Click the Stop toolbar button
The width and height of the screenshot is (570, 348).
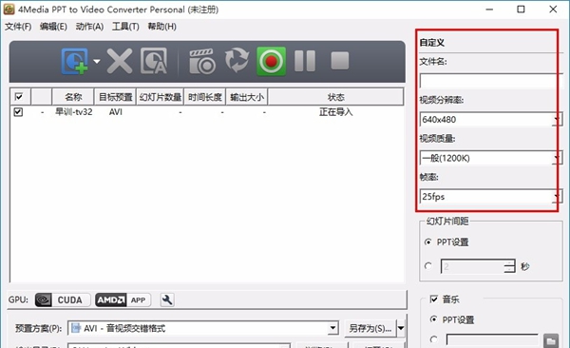point(340,61)
